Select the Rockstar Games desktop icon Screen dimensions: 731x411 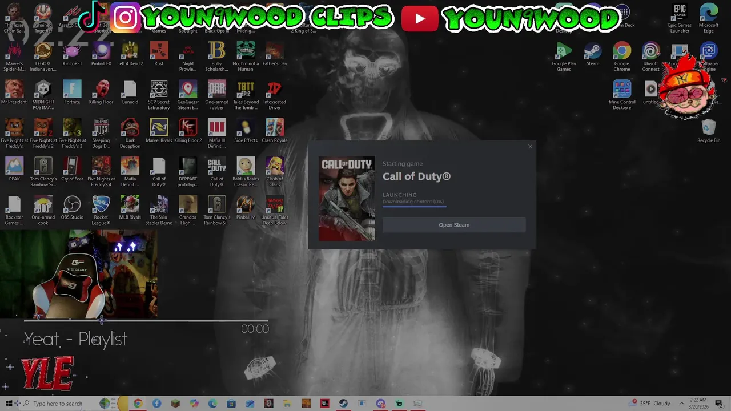tap(14, 210)
